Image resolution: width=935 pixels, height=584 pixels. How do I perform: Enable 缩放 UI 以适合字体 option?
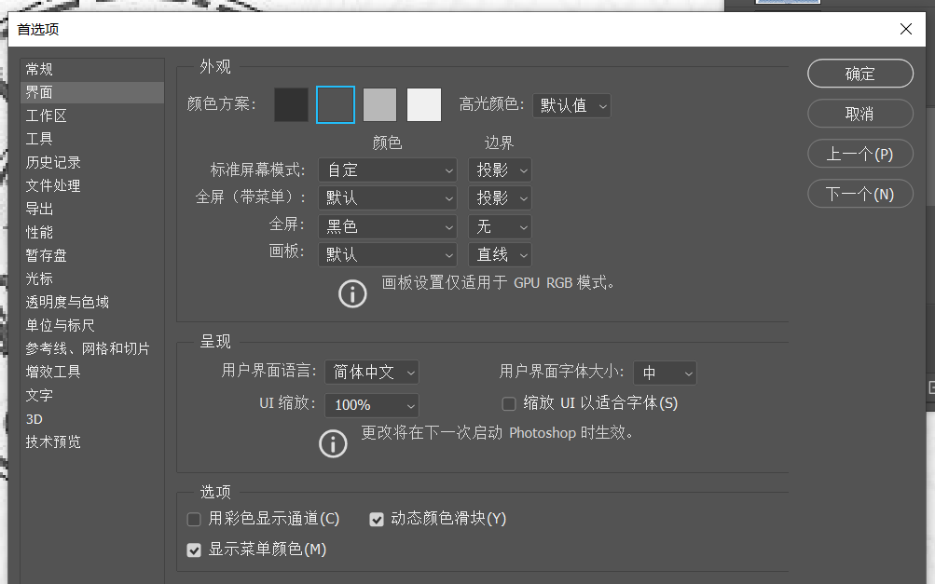[509, 402]
